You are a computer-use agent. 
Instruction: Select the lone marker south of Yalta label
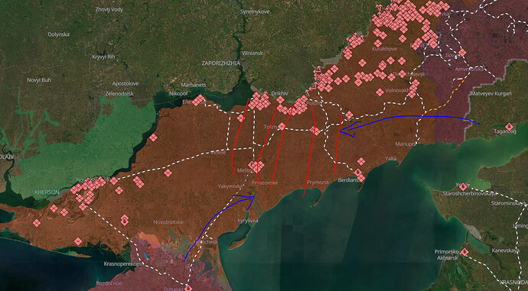(361, 161)
